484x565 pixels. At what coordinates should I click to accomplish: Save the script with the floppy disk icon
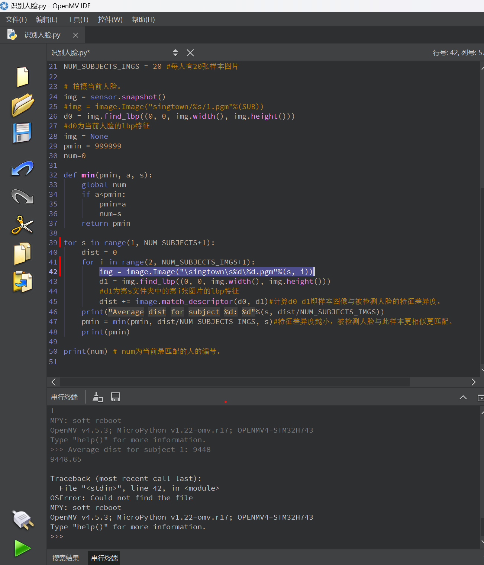(x=22, y=133)
